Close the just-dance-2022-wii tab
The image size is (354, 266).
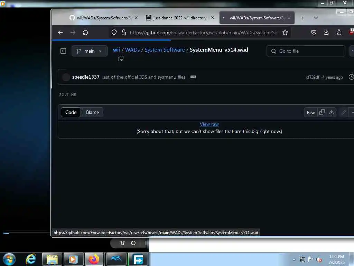click(213, 18)
